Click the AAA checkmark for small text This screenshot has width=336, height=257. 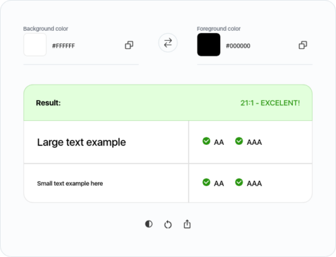(239, 182)
